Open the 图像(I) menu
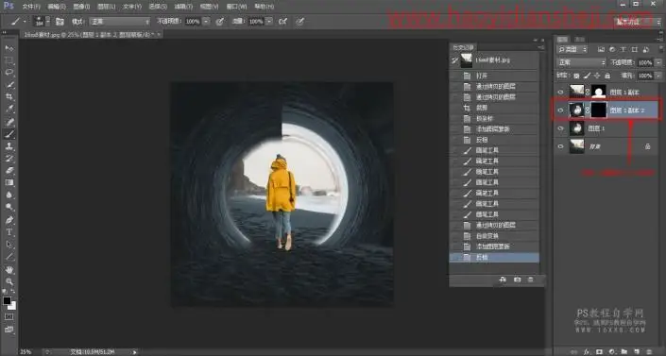The width and height of the screenshot is (666, 356). (x=81, y=7)
